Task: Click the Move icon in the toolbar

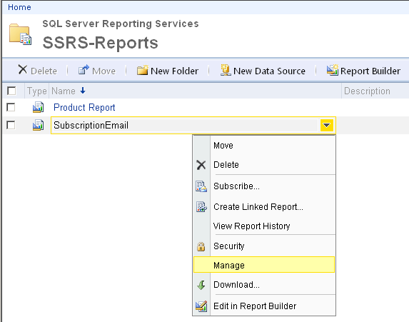Action: [84, 70]
